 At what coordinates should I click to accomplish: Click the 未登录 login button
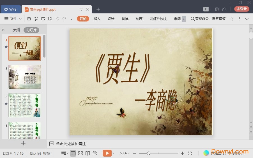tap(242, 9)
